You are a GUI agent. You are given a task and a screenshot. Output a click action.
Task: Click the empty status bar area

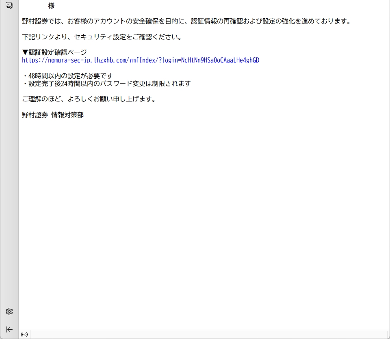pos(203,335)
